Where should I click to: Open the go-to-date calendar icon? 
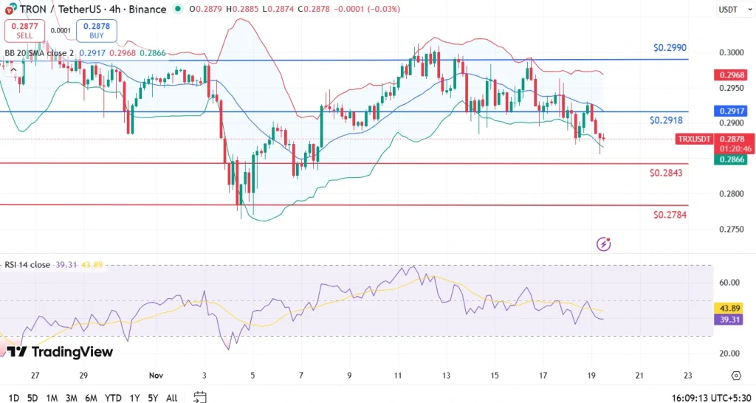click(199, 397)
